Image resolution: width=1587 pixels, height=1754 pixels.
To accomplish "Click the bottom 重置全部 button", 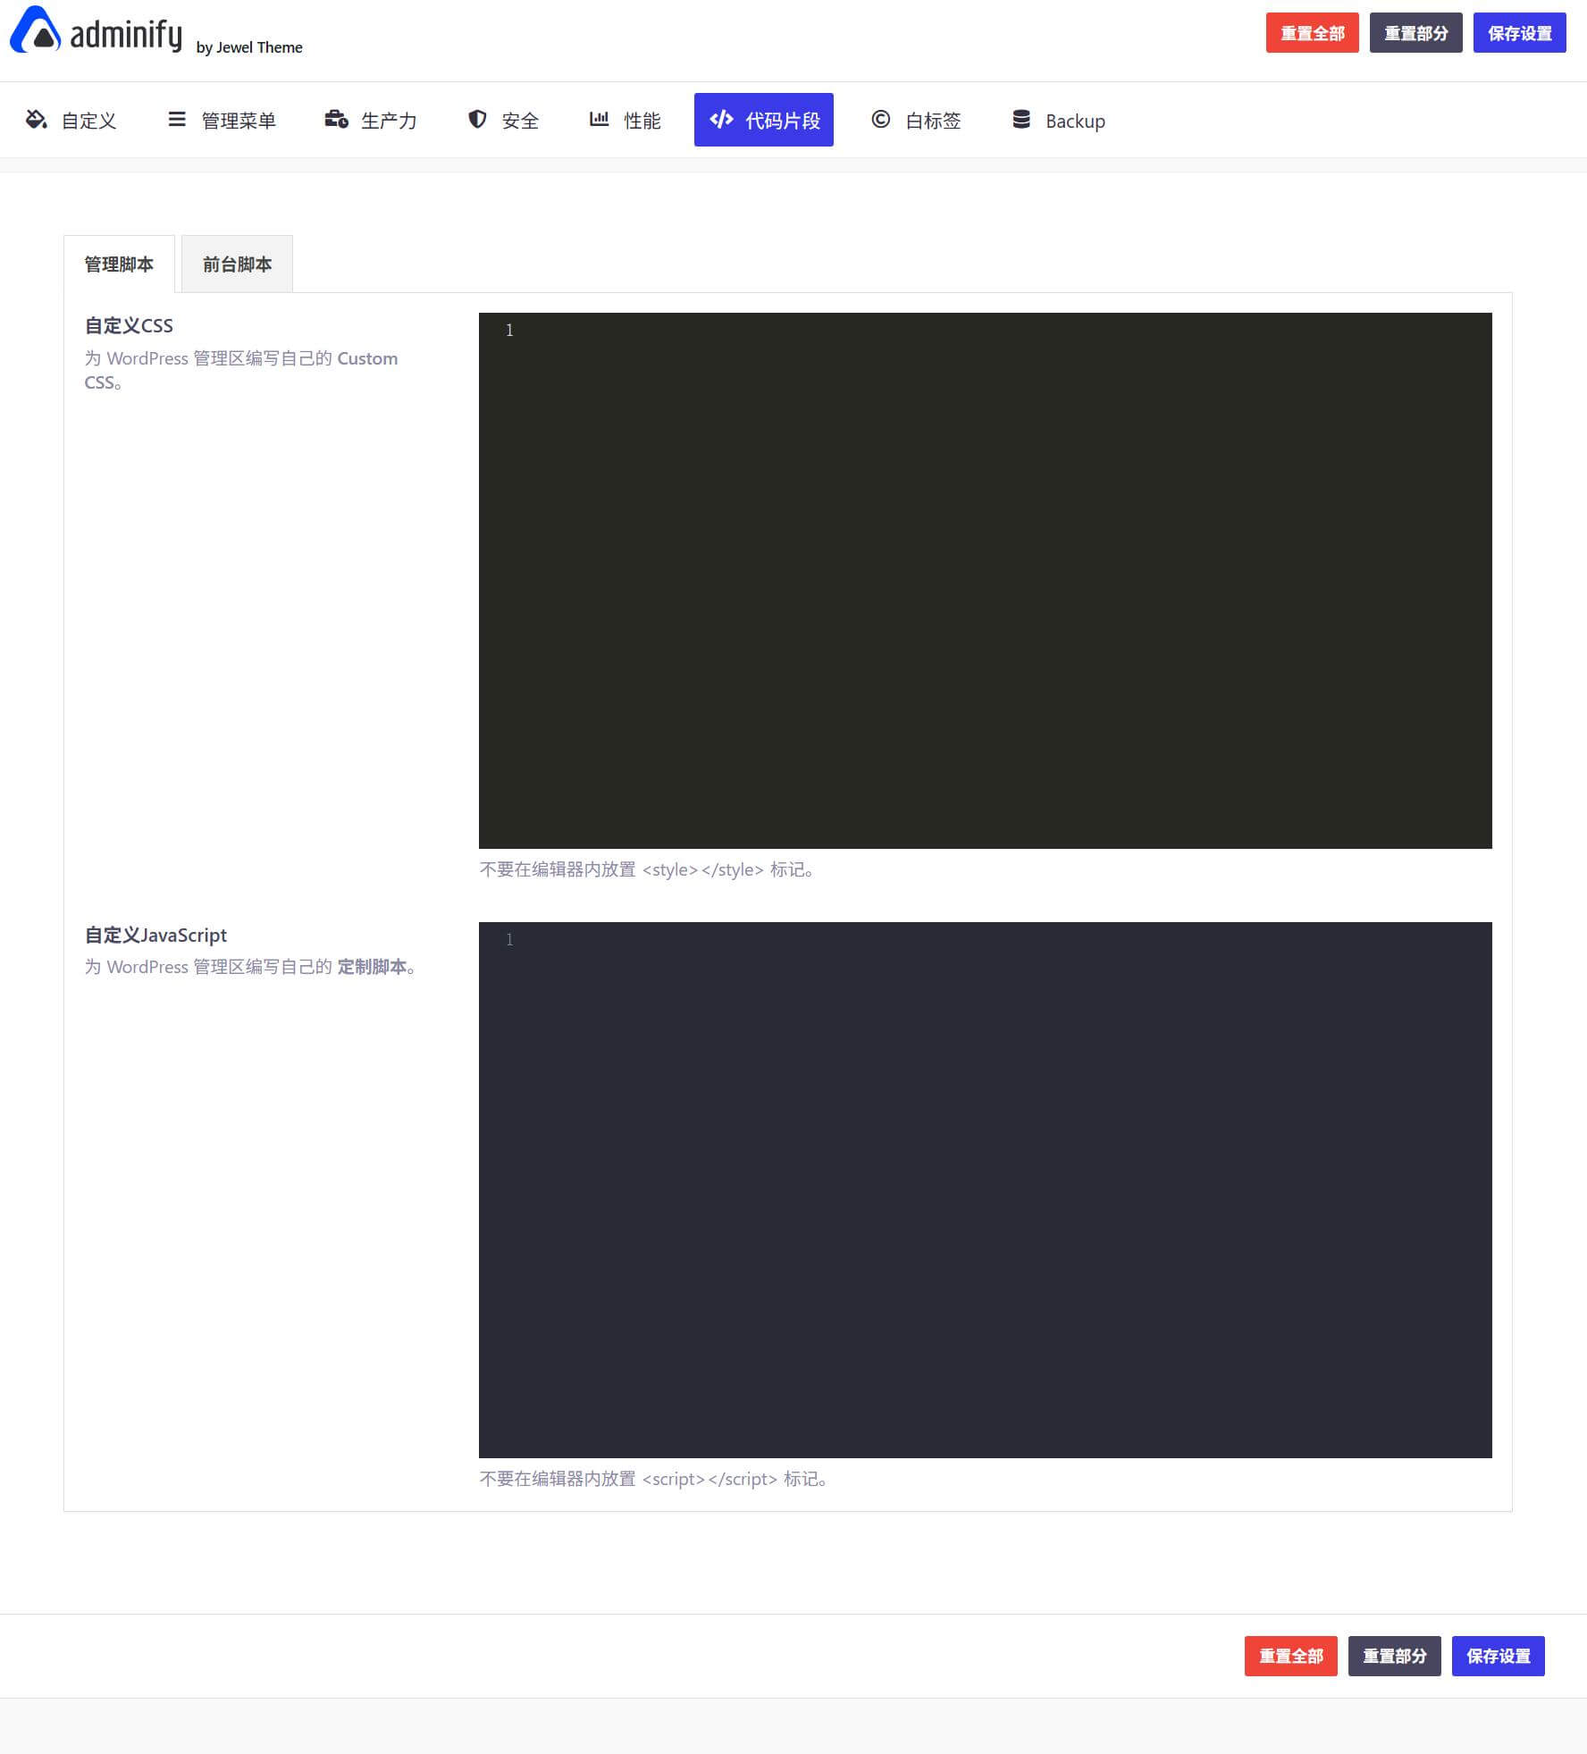I will (x=1290, y=1656).
